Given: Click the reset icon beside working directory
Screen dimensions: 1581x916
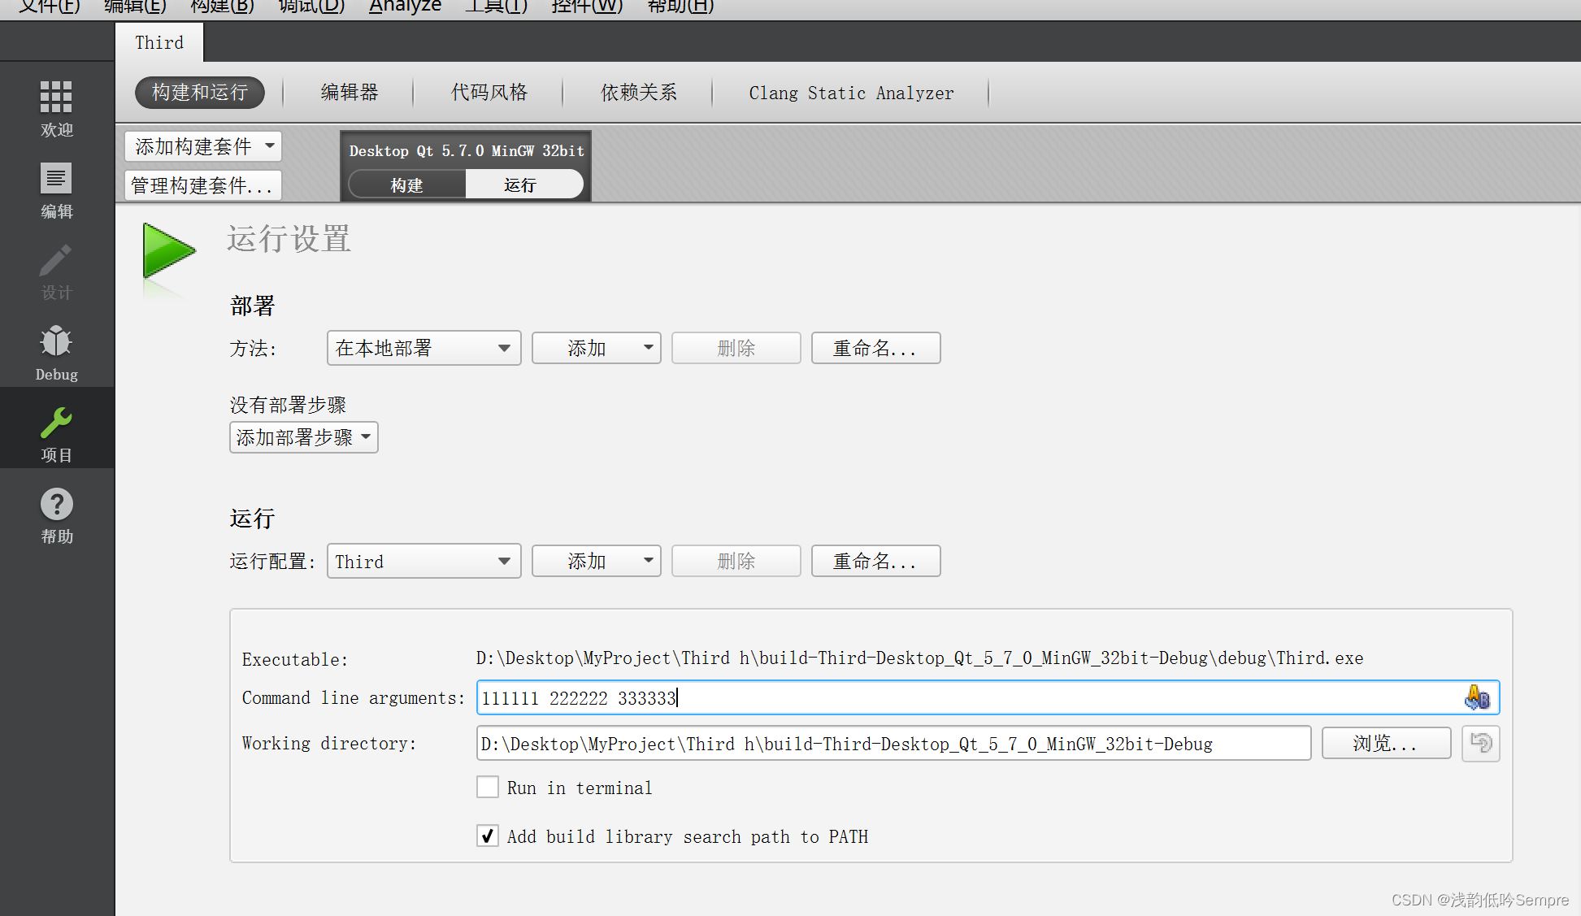Looking at the screenshot, I should [1481, 743].
